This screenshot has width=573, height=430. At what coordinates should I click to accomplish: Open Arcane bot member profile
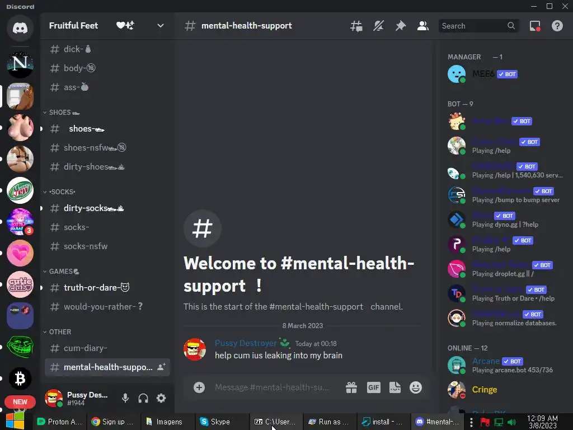pos(505,365)
